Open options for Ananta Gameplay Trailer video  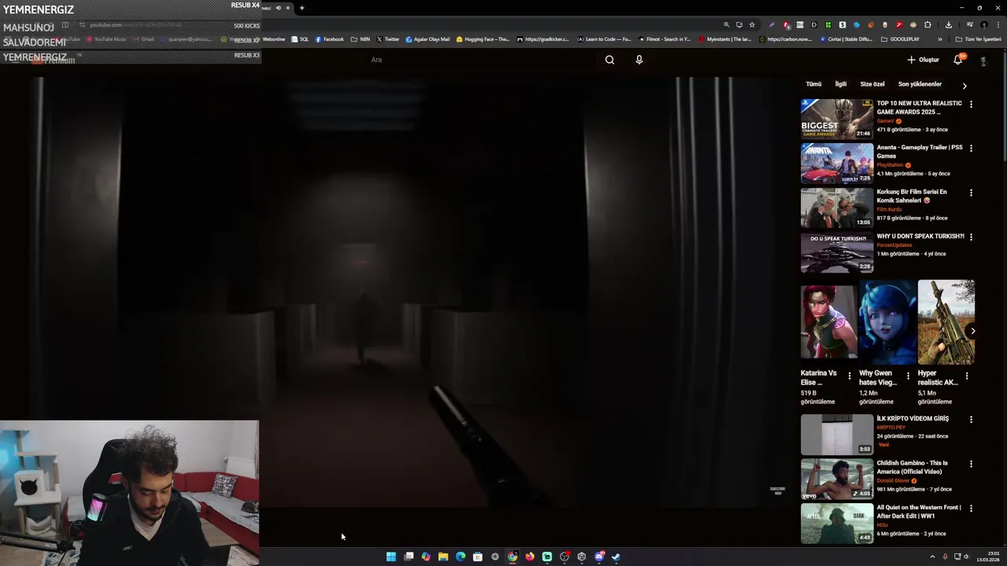(971, 148)
